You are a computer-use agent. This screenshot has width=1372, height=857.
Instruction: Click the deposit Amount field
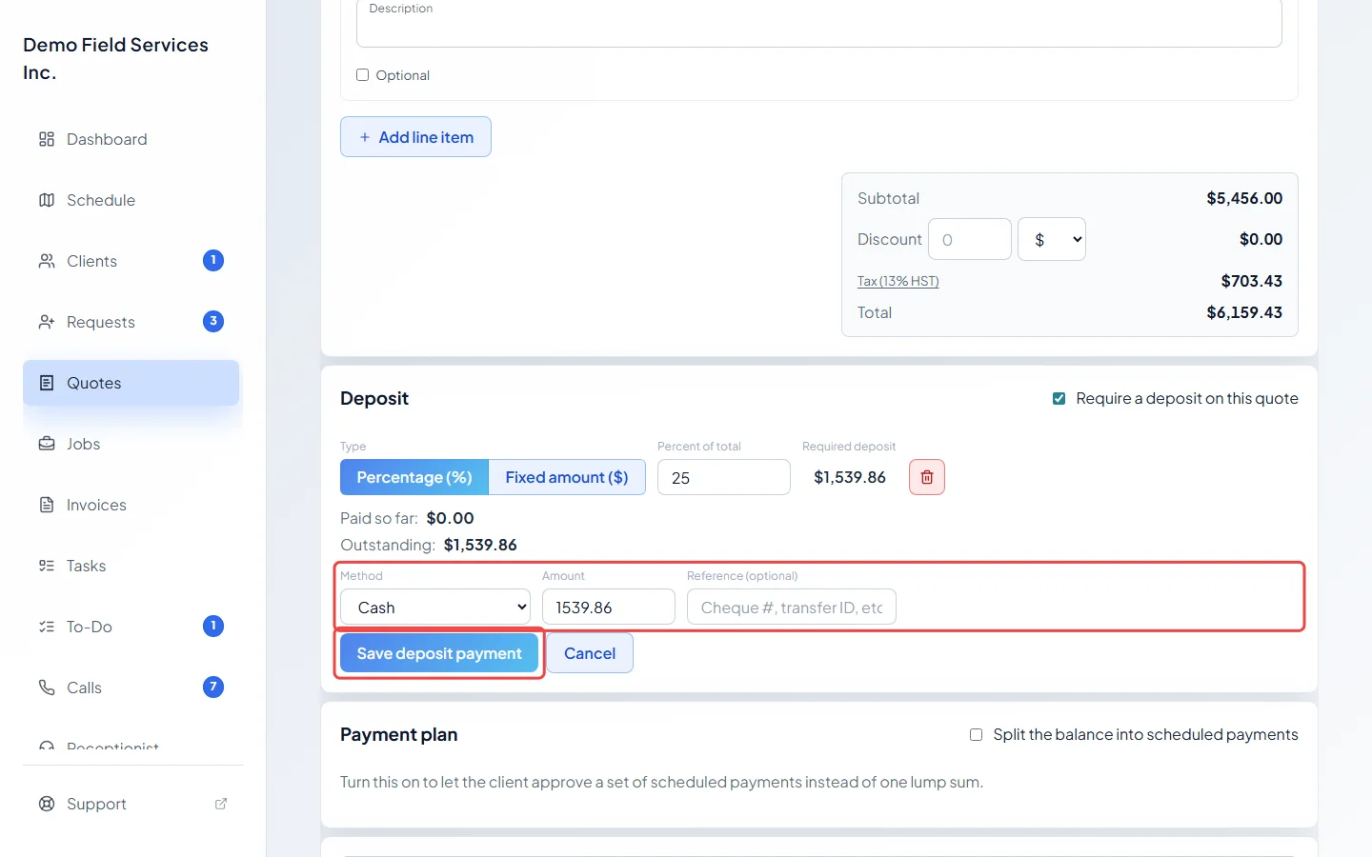point(609,607)
